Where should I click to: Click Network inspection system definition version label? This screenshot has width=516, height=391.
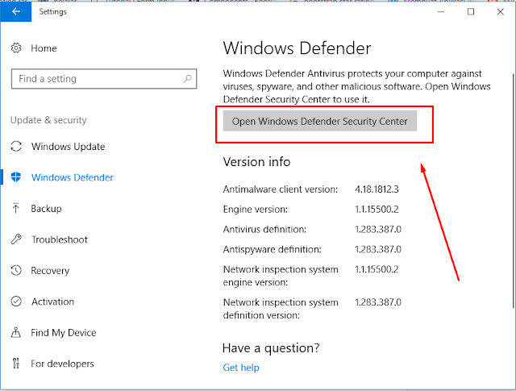pyautogui.click(x=281, y=309)
